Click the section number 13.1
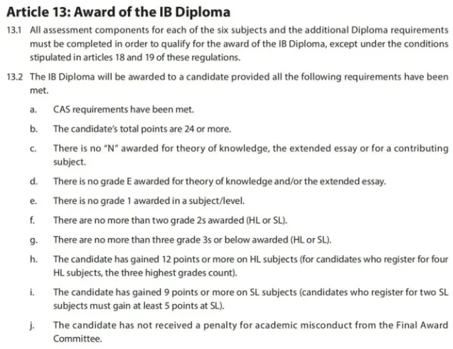This screenshot has height=349, width=453. click(14, 30)
